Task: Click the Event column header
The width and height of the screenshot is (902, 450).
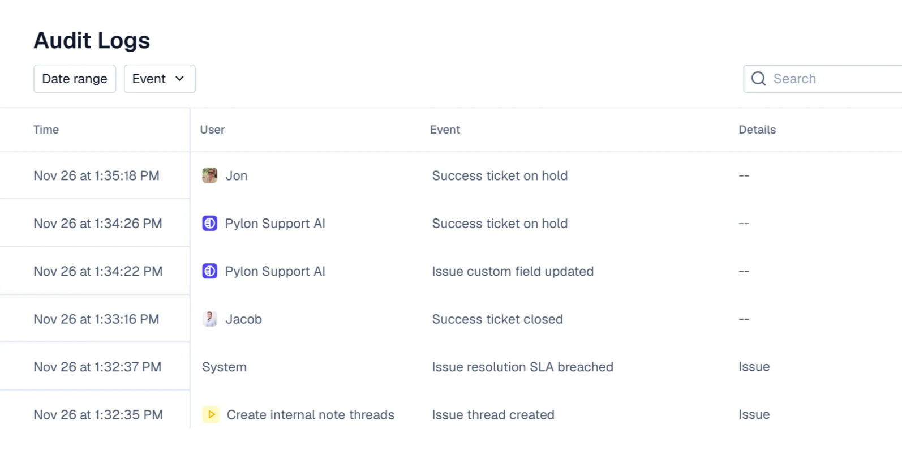Action: click(x=445, y=130)
